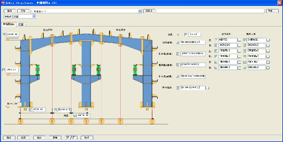Click third-row attribute file field
Screen dimensions: 283x142
coord(256,51)
